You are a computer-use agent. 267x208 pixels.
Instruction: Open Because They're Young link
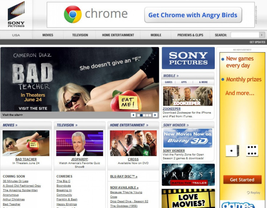126,192
